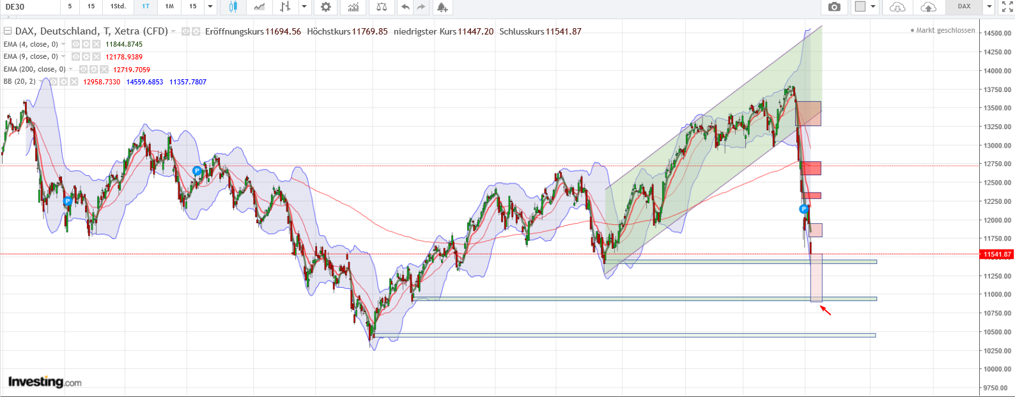Expand the time interval dropdown arrow
Image resolution: width=1015 pixels, height=397 pixels.
tap(210, 7)
